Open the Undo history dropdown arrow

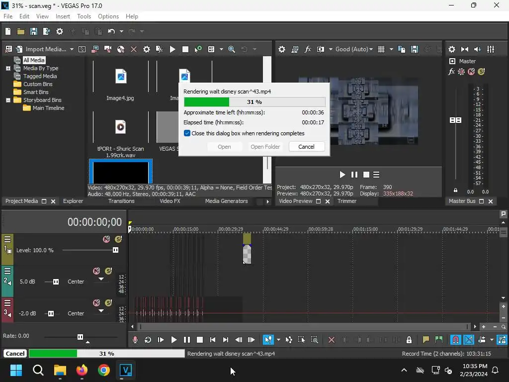click(x=121, y=31)
